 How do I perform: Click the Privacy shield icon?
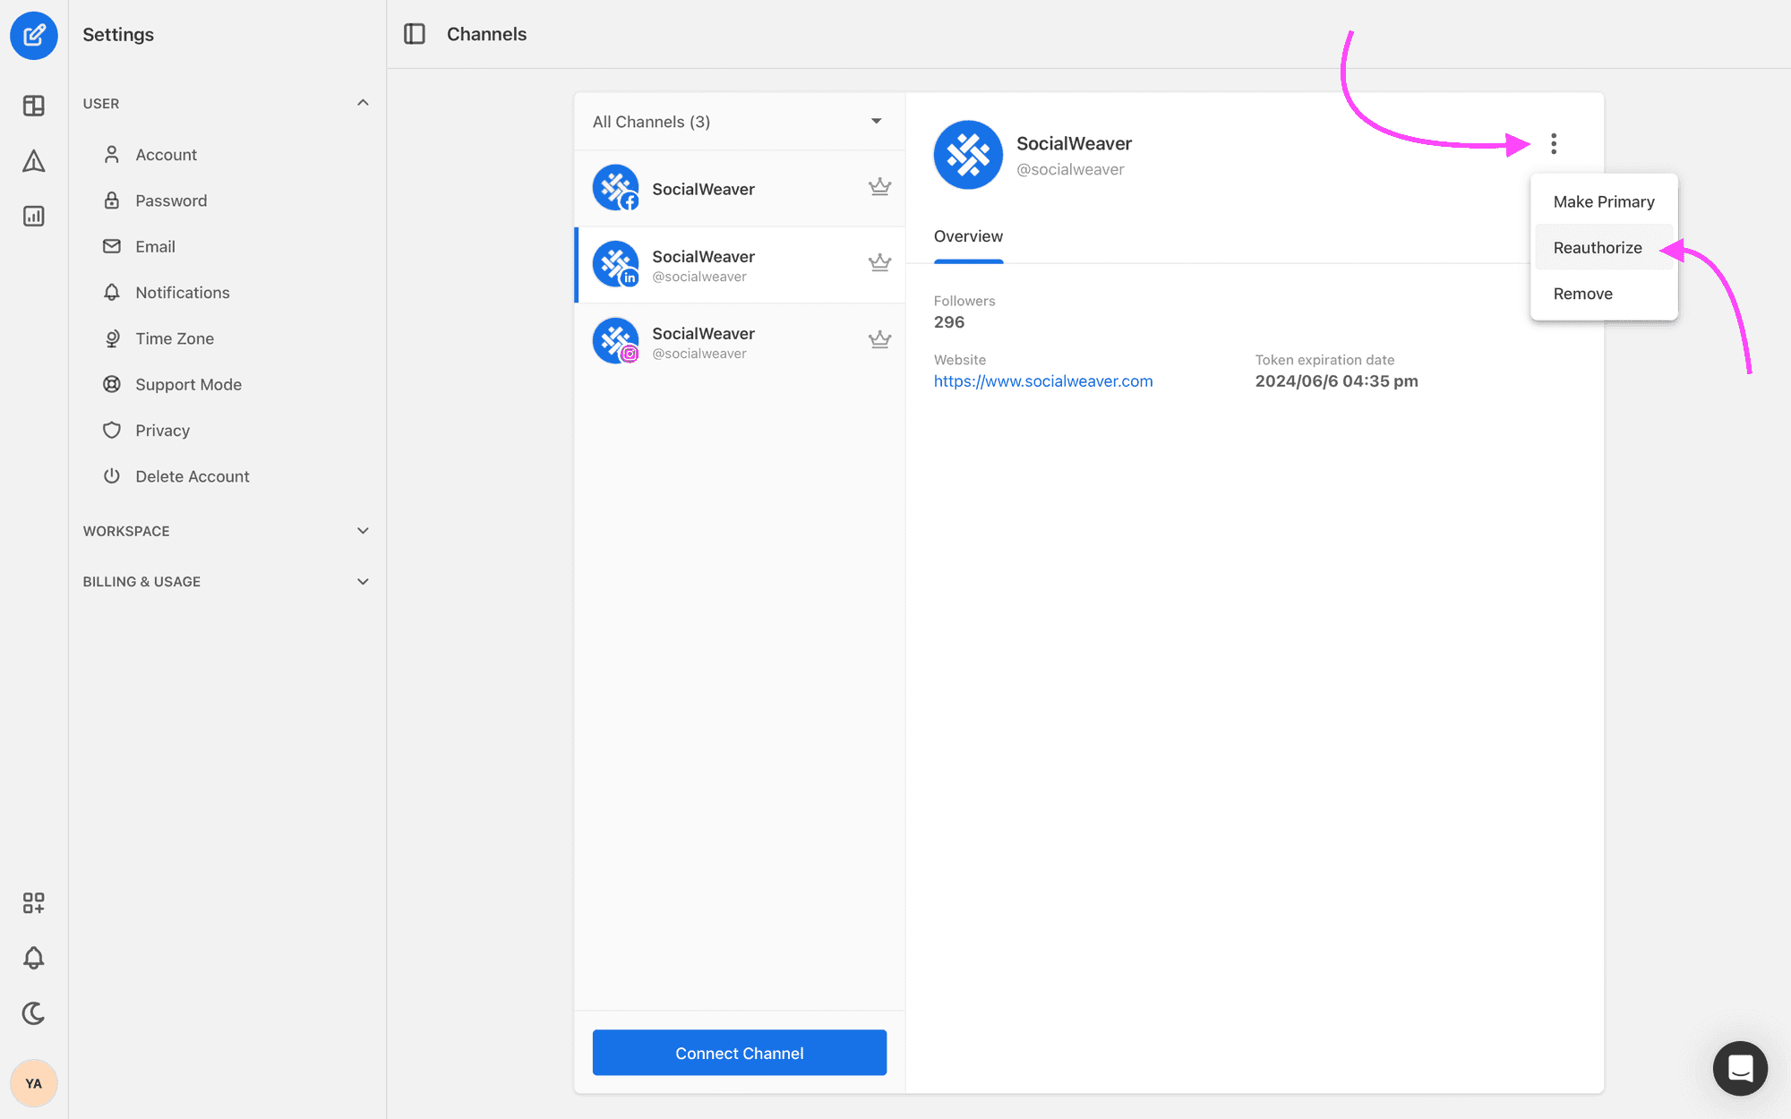(x=112, y=431)
